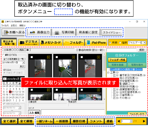Viewport: 148px width, 127px height.
Task: Click フォルダー作成 button
Action: tap(117, 60)
